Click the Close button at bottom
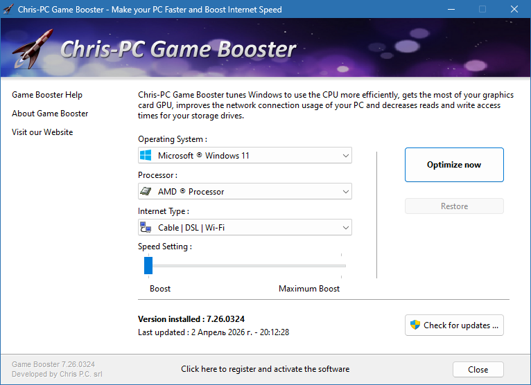Image resolution: width=531 pixels, height=385 pixels. pyautogui.click(x=478, y=370)
